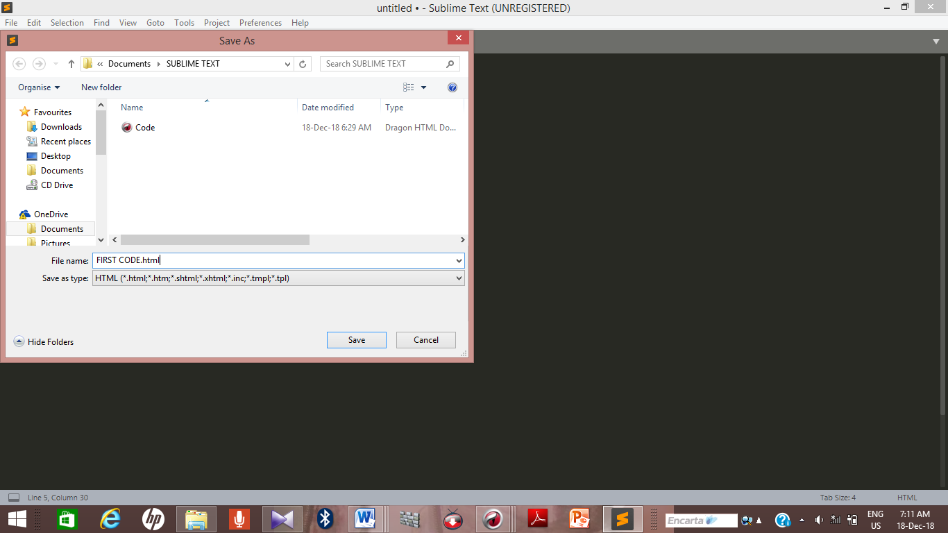Click New folder button
This screenshot has width=948, height=533.
[x=101, y=87]
